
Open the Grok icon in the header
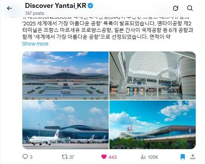[x=176, y=8]
